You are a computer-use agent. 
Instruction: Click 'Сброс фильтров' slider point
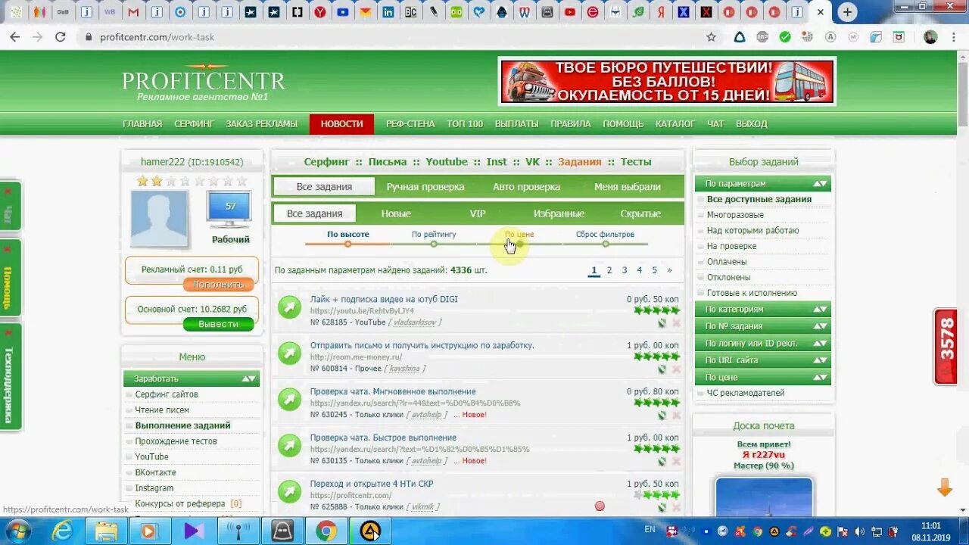[x=605, y=244]
